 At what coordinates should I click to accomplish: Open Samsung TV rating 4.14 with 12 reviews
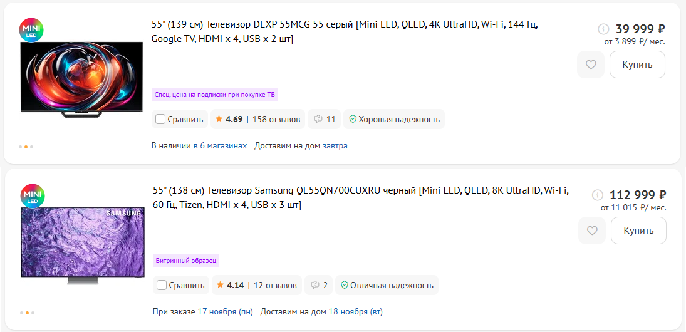(257, 285)
